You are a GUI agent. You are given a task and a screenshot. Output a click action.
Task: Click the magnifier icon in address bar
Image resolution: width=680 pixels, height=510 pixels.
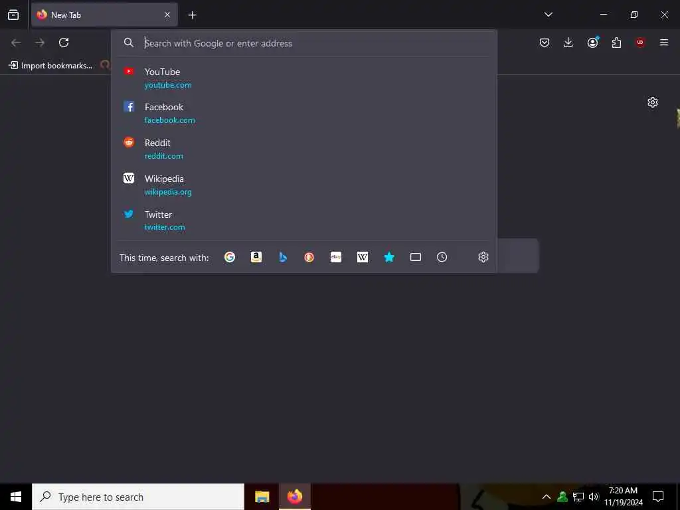pyautogui.click(x=129, y=42)
